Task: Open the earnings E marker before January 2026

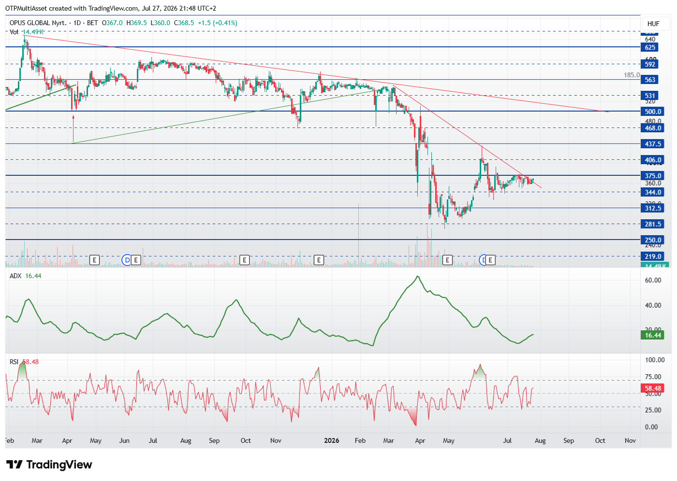Action: 319,260
